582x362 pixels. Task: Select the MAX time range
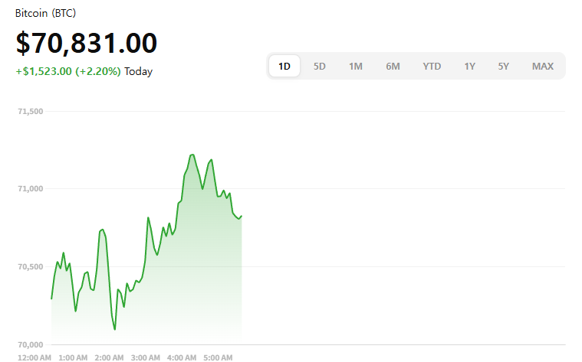[542, 67]
